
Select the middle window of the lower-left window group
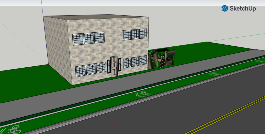91,69
